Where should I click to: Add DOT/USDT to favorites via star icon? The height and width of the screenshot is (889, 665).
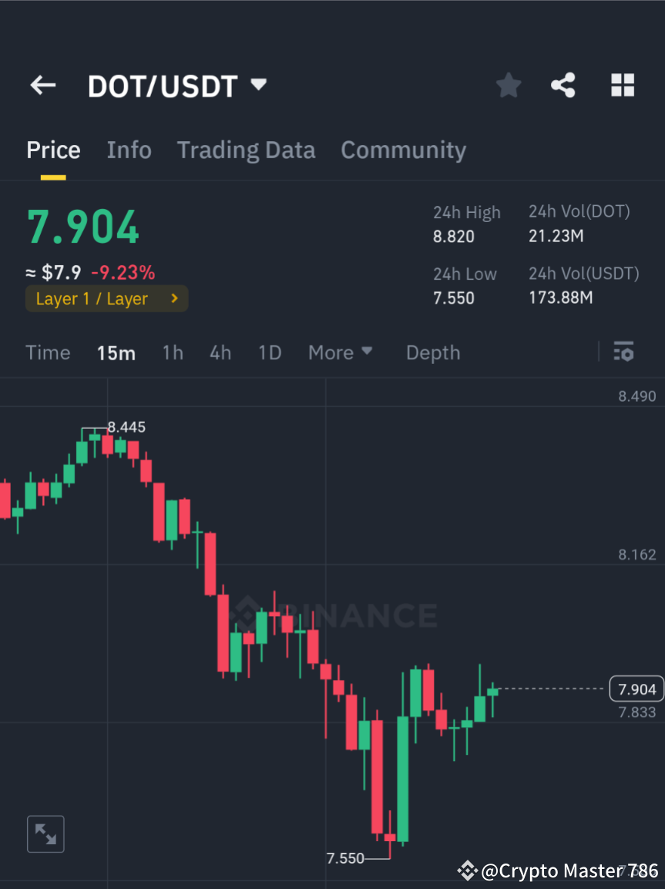pos(508,85)
